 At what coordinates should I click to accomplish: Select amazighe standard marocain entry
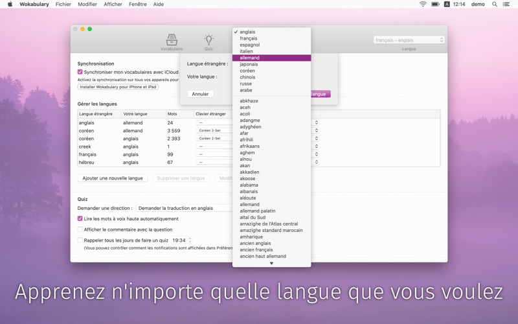tap(271, 230)
